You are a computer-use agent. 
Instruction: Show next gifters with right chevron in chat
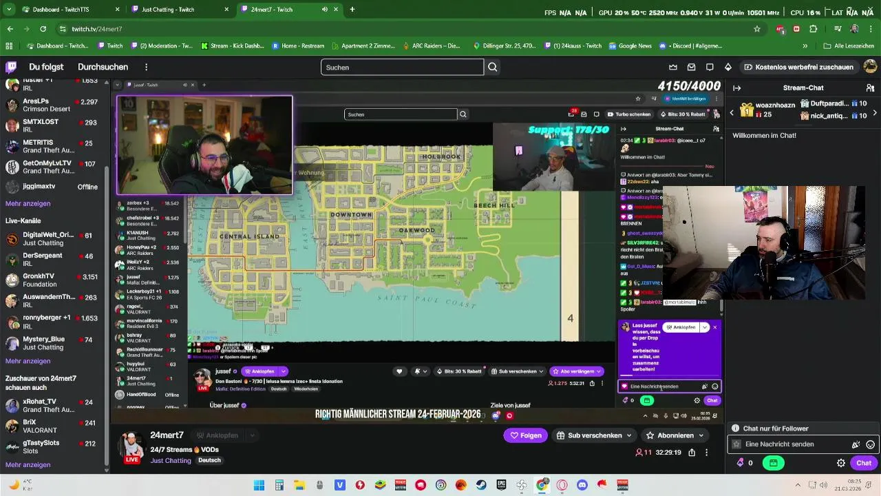coord(875,112)
